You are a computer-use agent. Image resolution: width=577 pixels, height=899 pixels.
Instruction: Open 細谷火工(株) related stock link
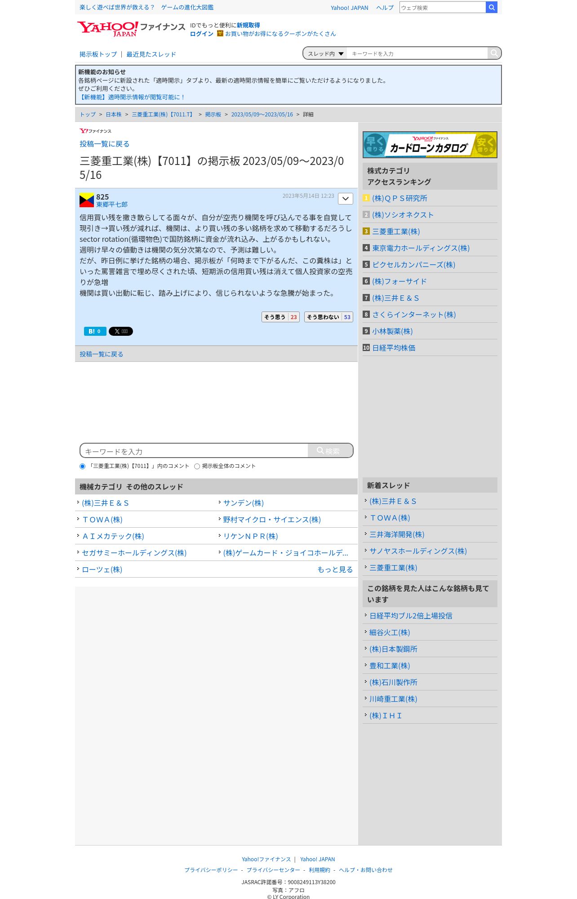[390, 632]
